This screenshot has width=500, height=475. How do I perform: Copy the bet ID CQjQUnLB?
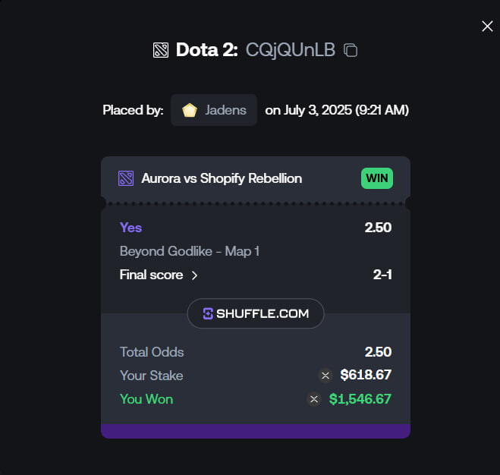[x=351, y=50]
